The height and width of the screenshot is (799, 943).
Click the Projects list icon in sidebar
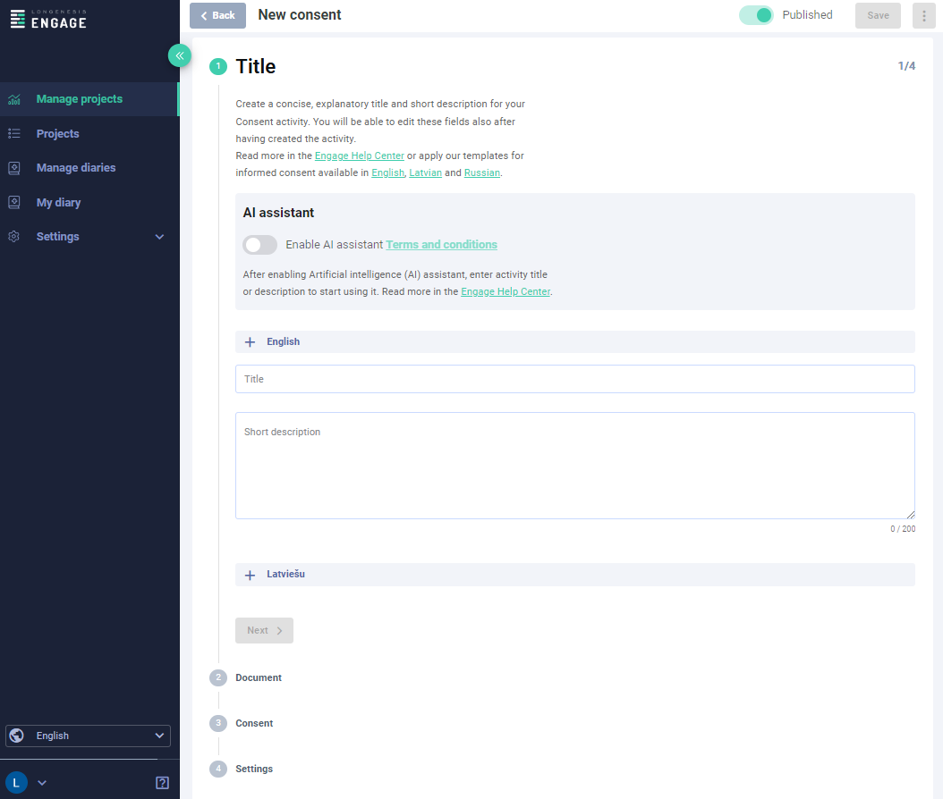tap(14, 133)
